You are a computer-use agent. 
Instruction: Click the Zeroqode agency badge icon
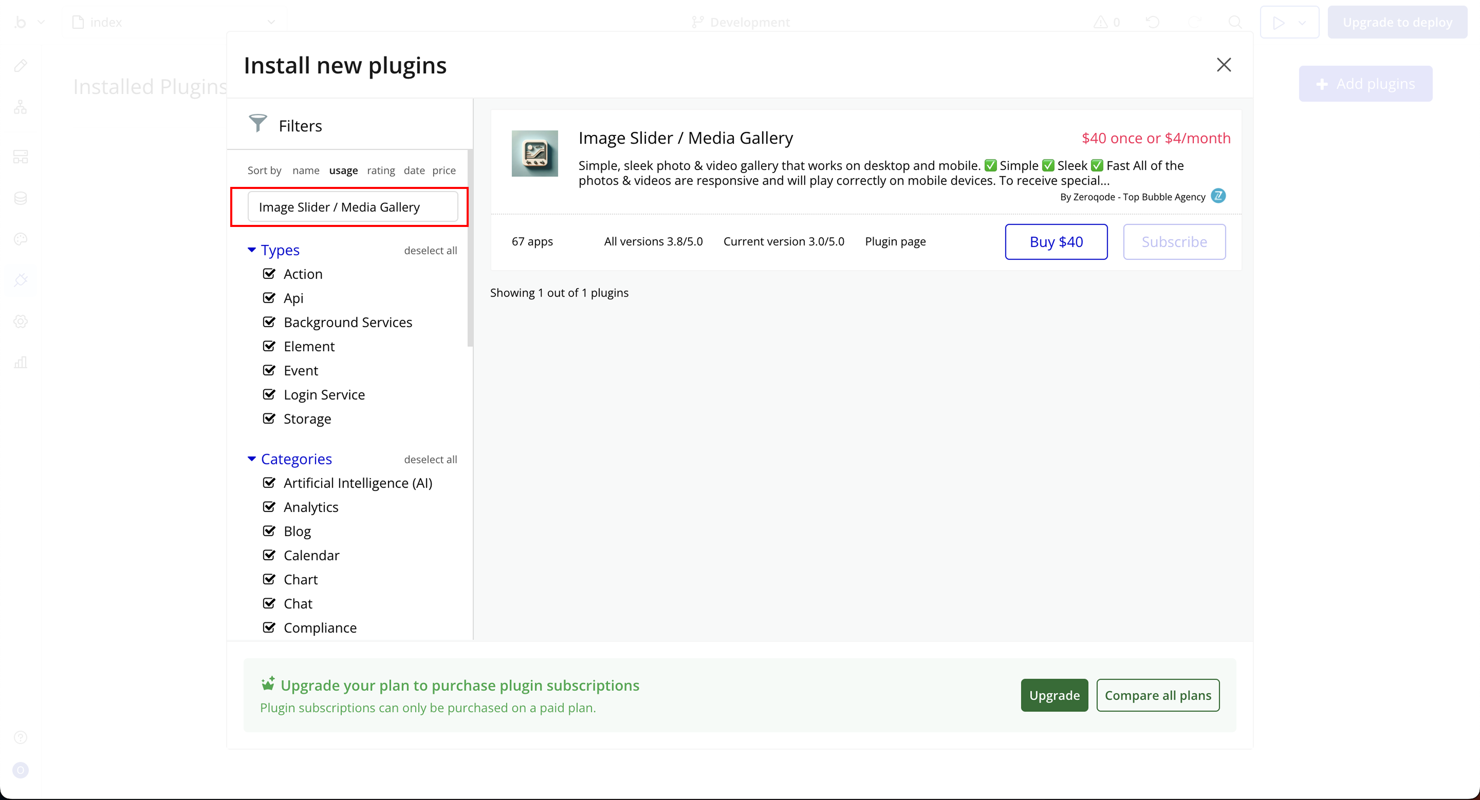click(x=1218, y=196)
